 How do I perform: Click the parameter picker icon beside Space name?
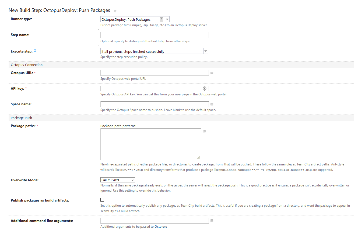(212, 104)
